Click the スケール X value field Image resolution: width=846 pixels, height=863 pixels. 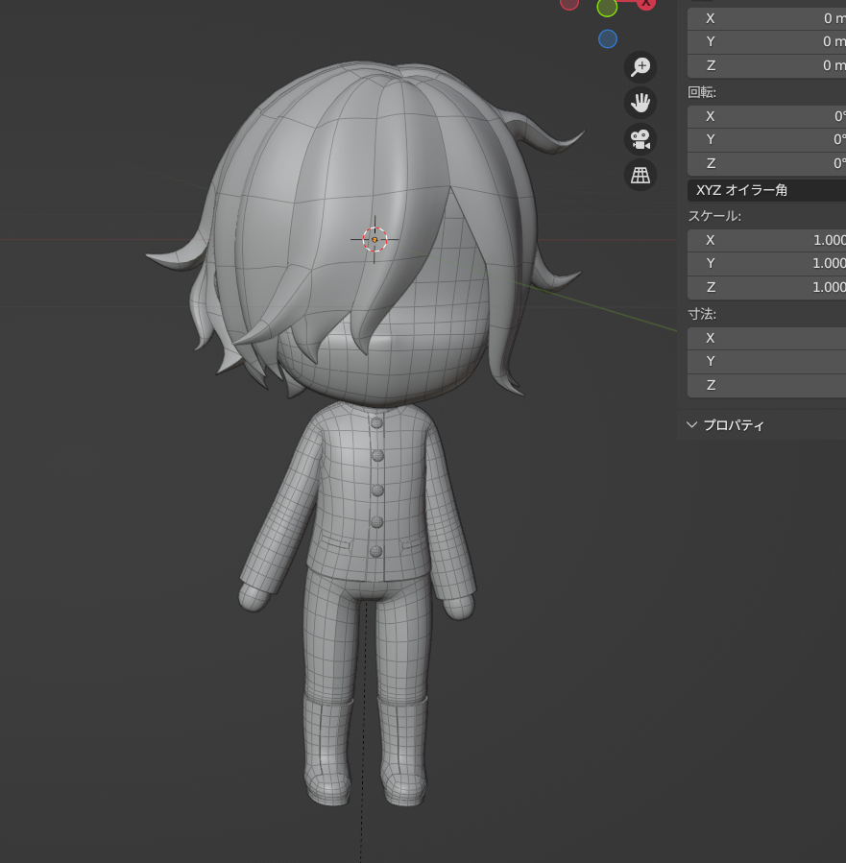point(766,240)
